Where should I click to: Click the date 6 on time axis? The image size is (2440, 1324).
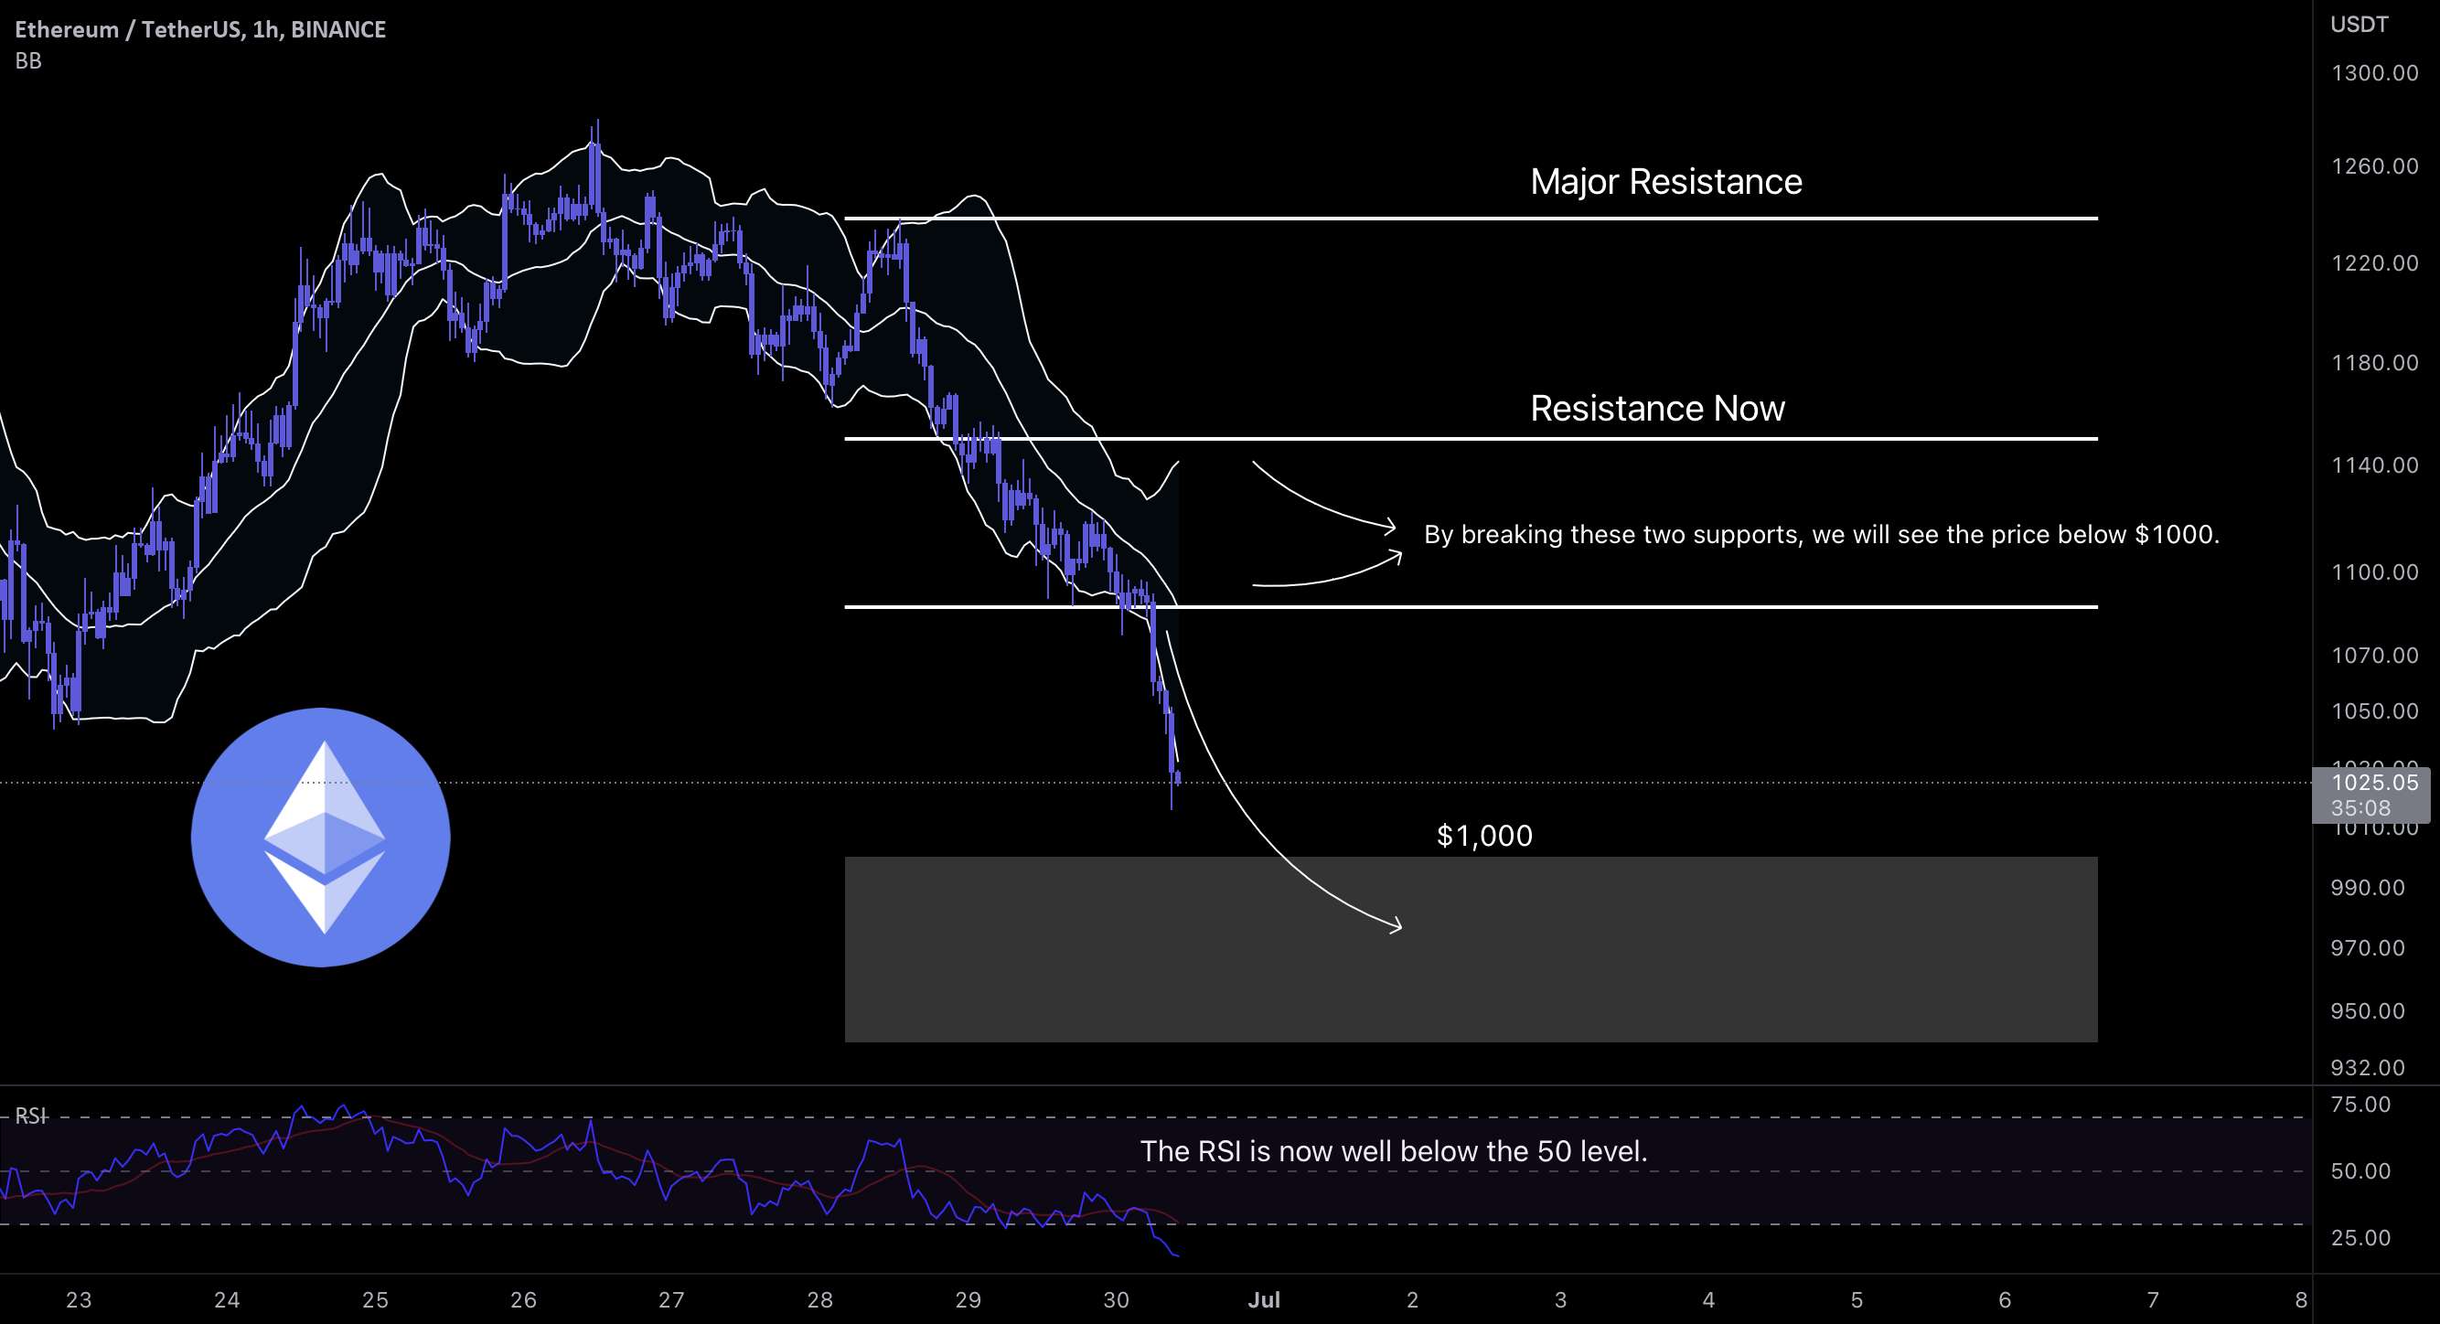pos(2006,1299)
